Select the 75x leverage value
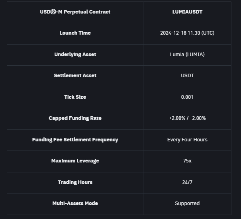The width and height of the screenshot is (241, 219). (x=187, y=161)
